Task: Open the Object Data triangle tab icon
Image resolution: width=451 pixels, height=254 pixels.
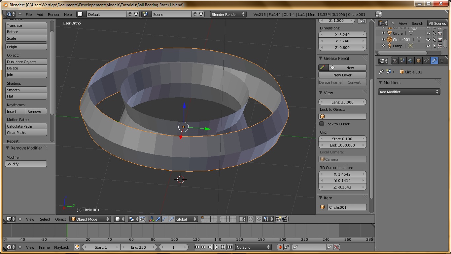Action: (442, 61)
